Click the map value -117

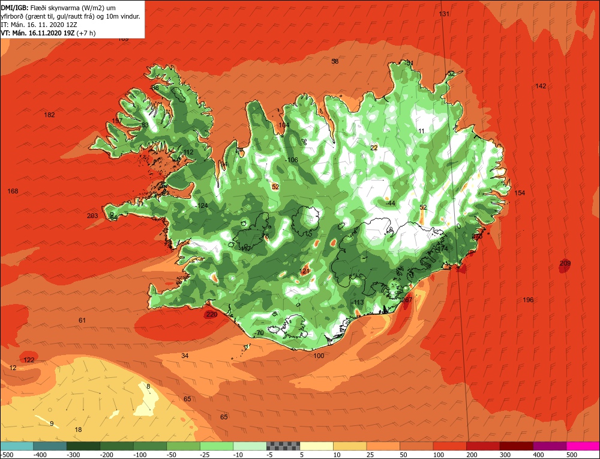(x=245, y=249)
